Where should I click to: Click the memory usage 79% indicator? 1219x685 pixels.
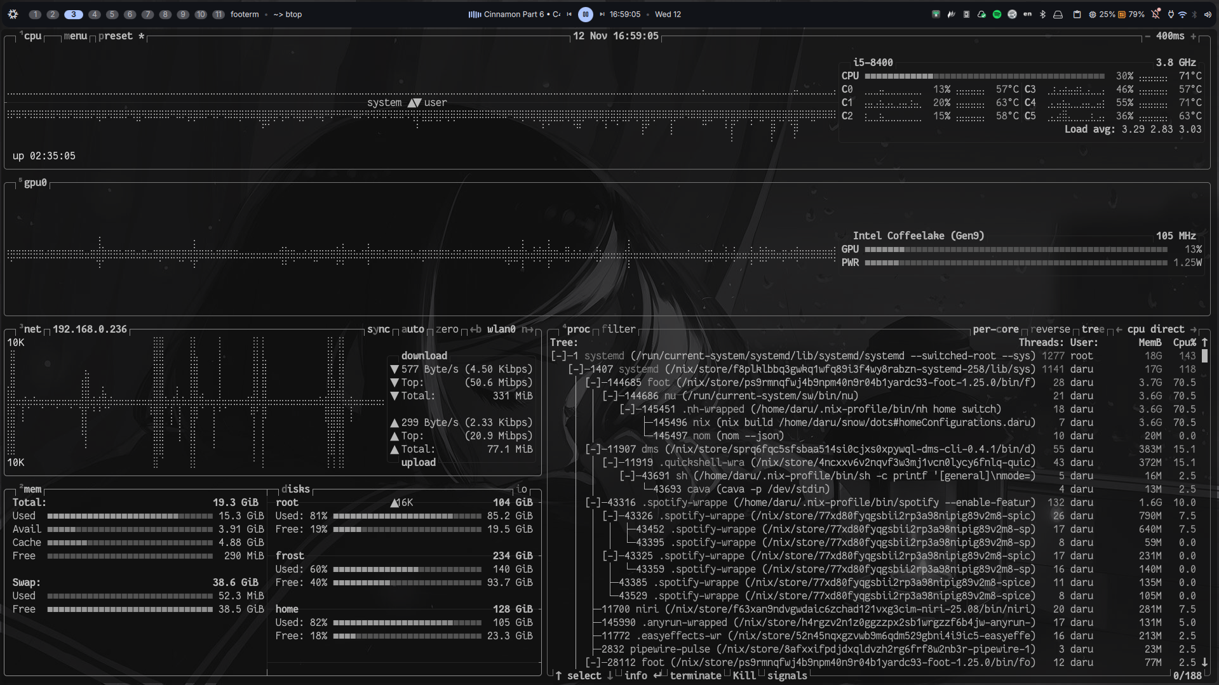[x=1131, y=14]
